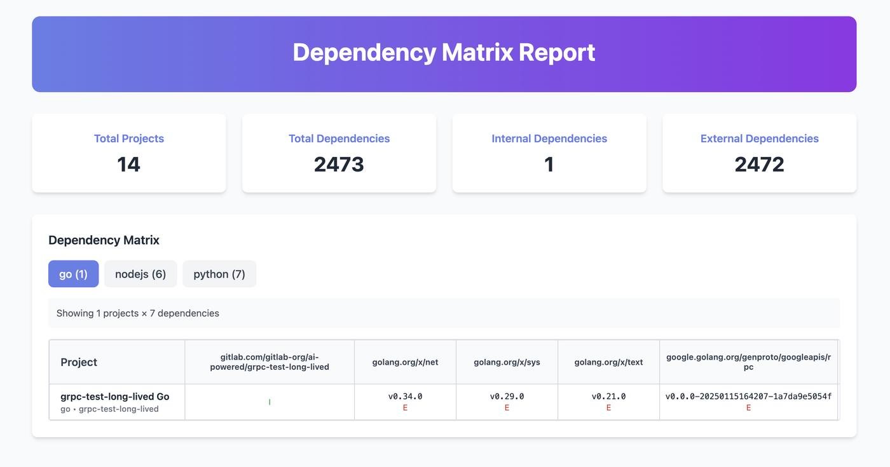Screen dimensions: 890x467
Task: Click the Project column header
Action: (79, 362)
